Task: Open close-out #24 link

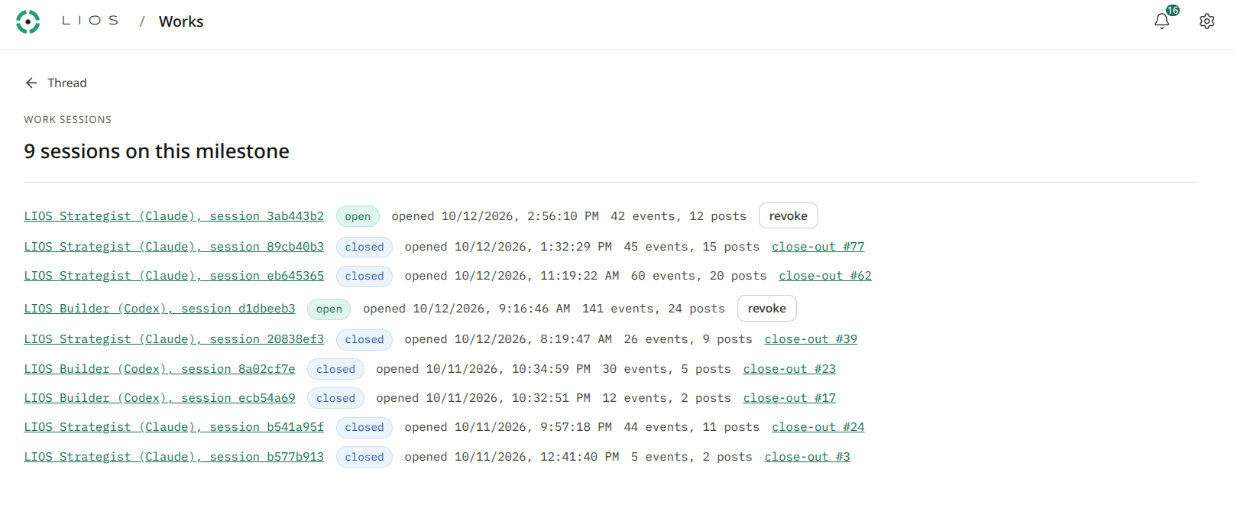Action: pos(818,427)
